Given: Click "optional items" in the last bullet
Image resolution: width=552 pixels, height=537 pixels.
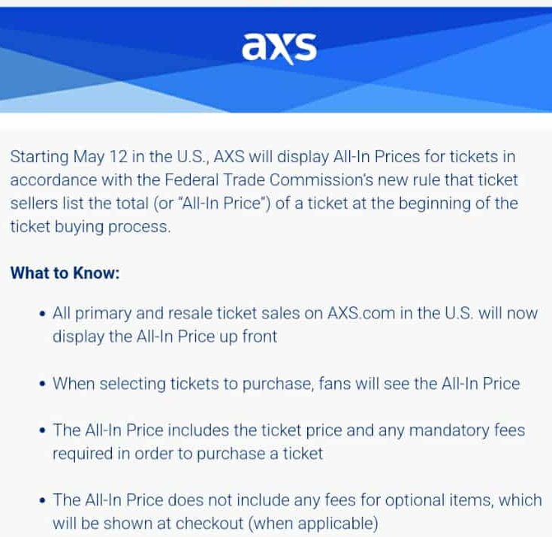Looking at the screenshot, I should [x=442, y=499].
